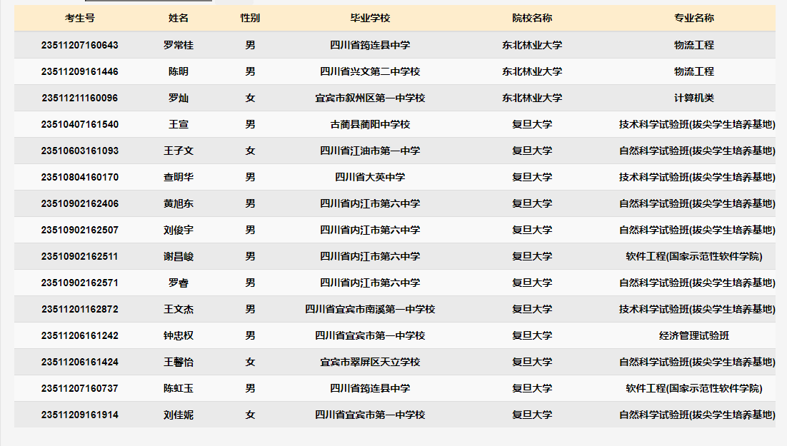Click the school 四川省兴文第二中学校
This screenshot has height=446, width=787.
tap(370, 72)
